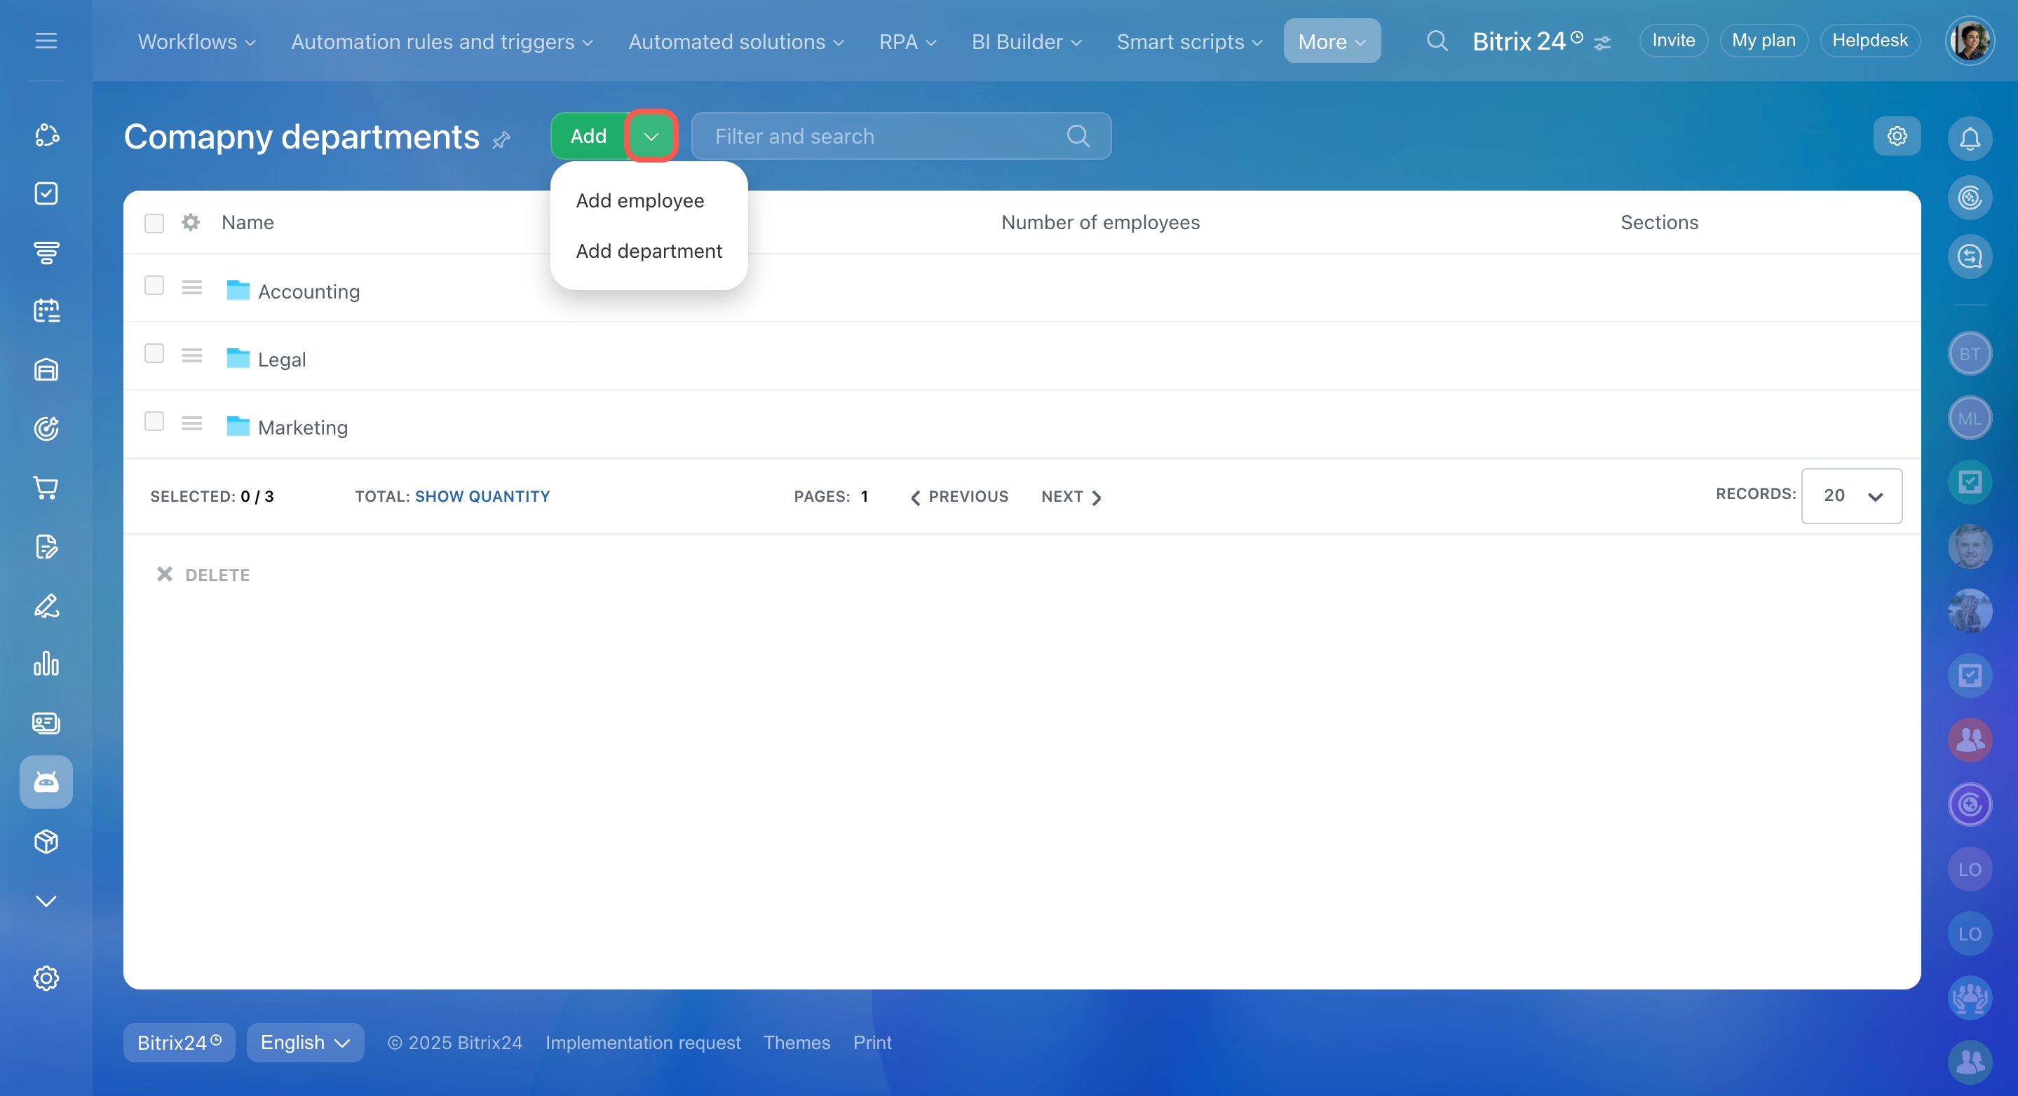Open the chat search icon in the right panel
This screenshot has width=2018, height=1096.
click(x=1970, y=256)
